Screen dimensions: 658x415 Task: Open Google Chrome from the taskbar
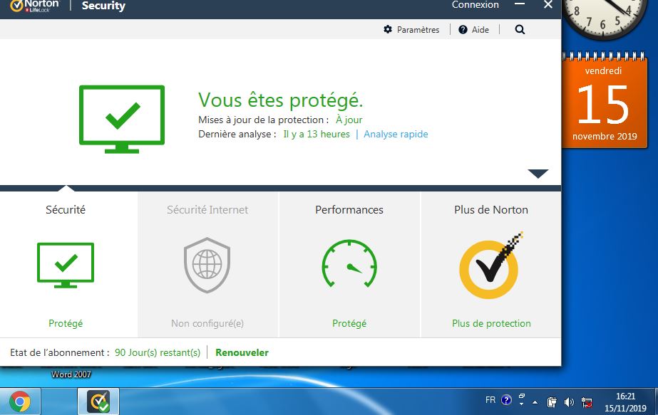pos(20,401)
